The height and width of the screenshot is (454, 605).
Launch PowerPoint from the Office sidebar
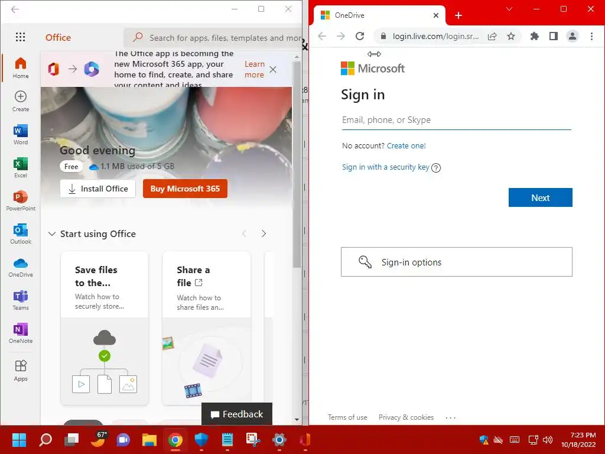coord(21,200)
